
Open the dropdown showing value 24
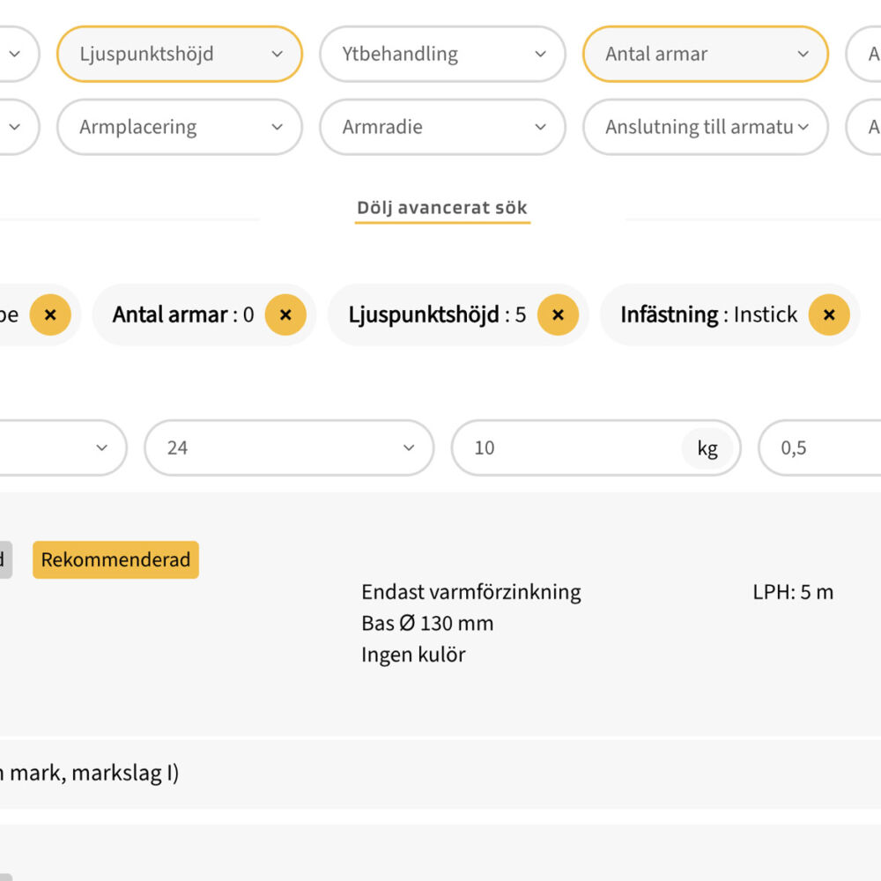(x=288, y=448)
